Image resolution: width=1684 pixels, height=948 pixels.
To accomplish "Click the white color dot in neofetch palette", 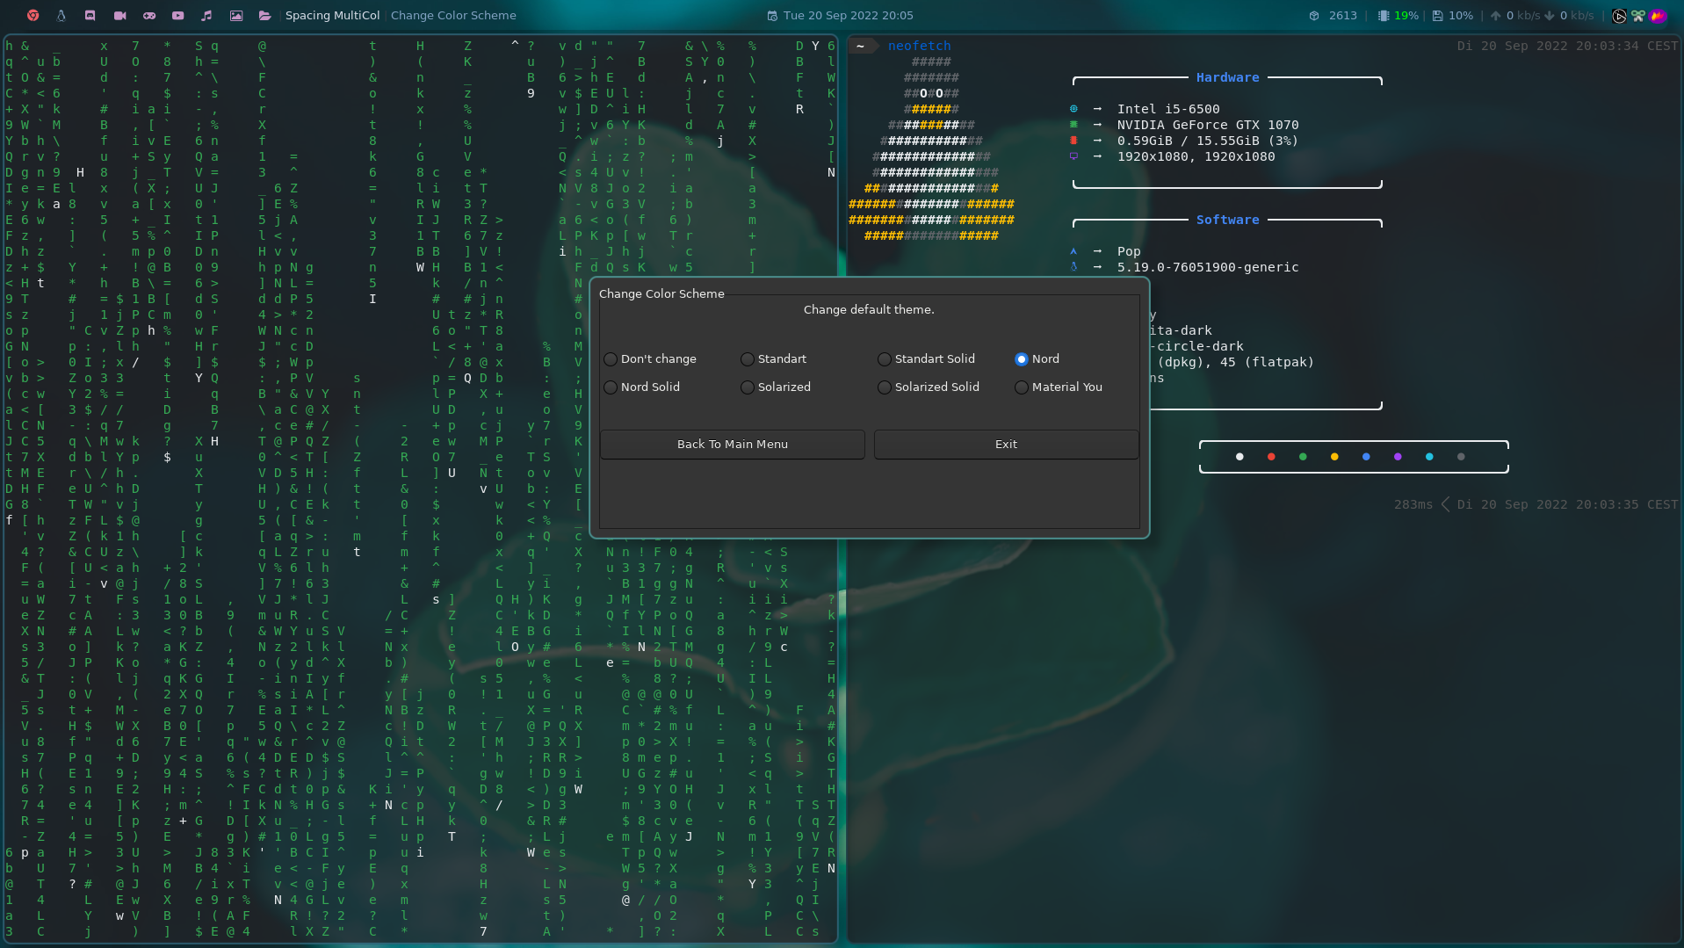I will tap(1240, 457).
